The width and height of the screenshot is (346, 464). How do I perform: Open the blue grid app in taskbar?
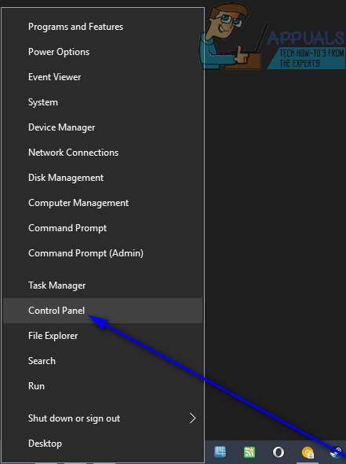tap(220, 452)
